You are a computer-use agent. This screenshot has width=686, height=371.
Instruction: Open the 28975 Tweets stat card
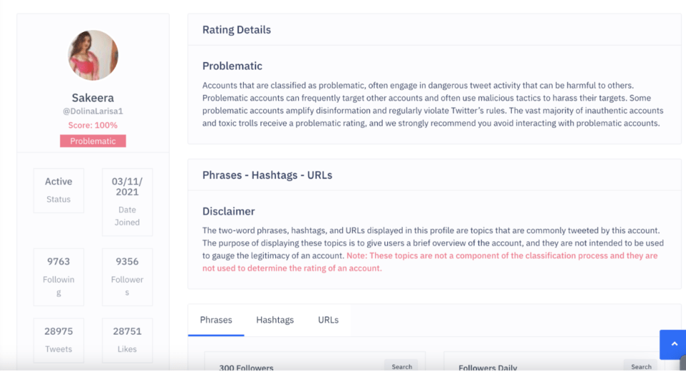59,340
